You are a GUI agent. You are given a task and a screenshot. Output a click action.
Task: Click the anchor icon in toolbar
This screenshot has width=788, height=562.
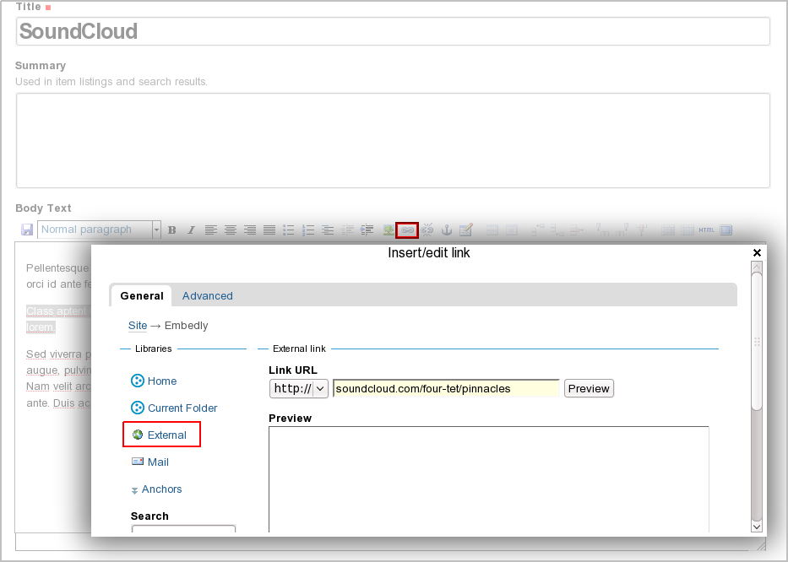pos(447,230)
